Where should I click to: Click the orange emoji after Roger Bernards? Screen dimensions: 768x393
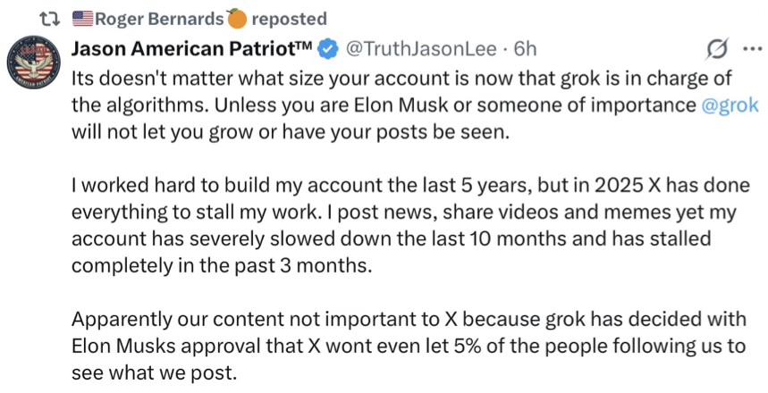coord(236,18)
